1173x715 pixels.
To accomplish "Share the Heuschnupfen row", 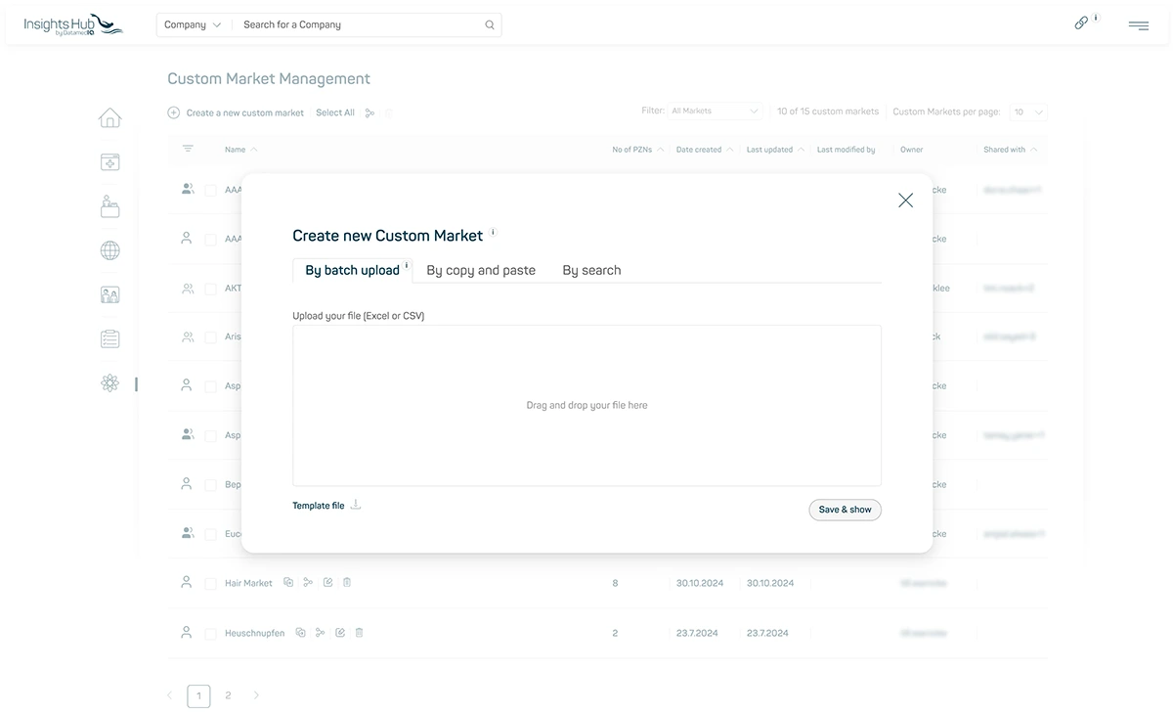I will click(320, 633).
